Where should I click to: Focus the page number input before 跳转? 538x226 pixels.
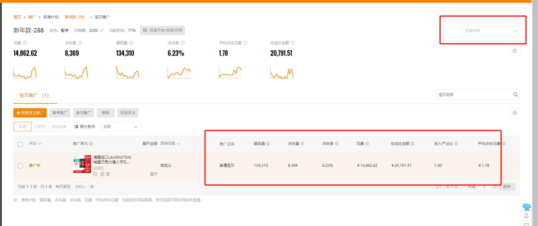484,187
